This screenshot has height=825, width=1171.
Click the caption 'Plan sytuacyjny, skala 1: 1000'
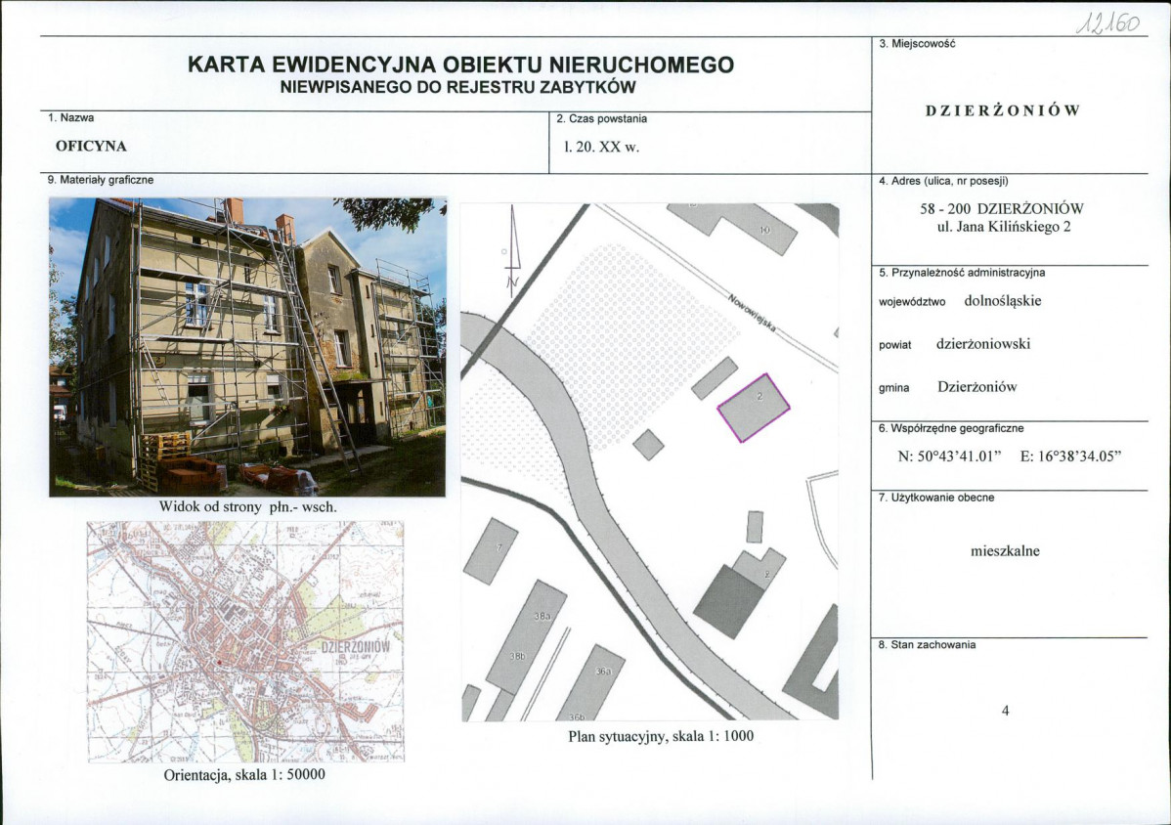click(x=661, y=736)
